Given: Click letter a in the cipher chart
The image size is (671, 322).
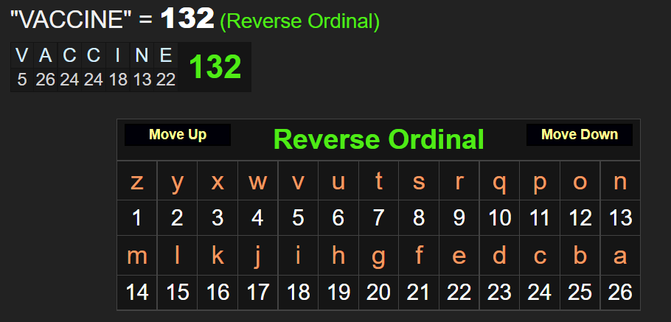Looking at the screenshot, I should [620, 256].
